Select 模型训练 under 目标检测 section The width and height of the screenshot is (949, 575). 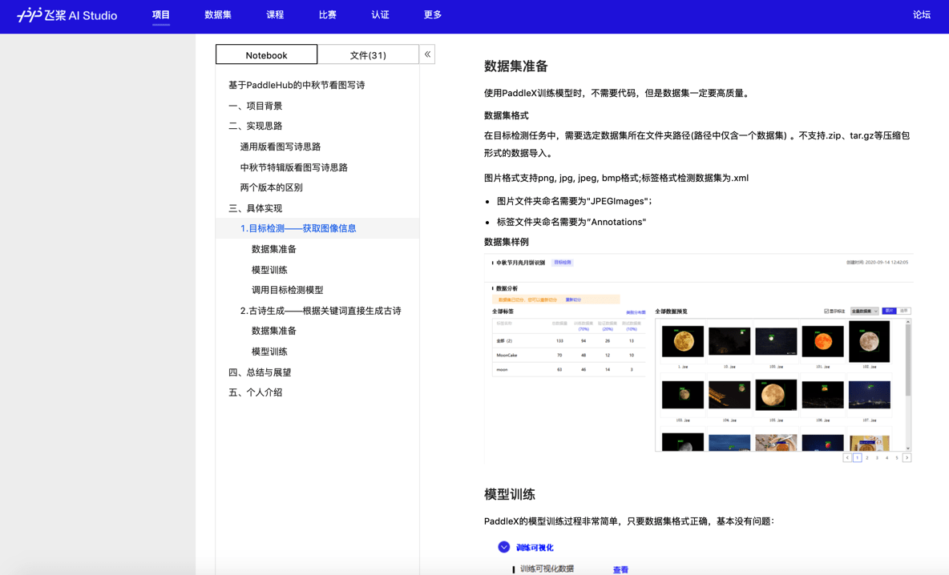pyautogui.click(x=269, y=270)
